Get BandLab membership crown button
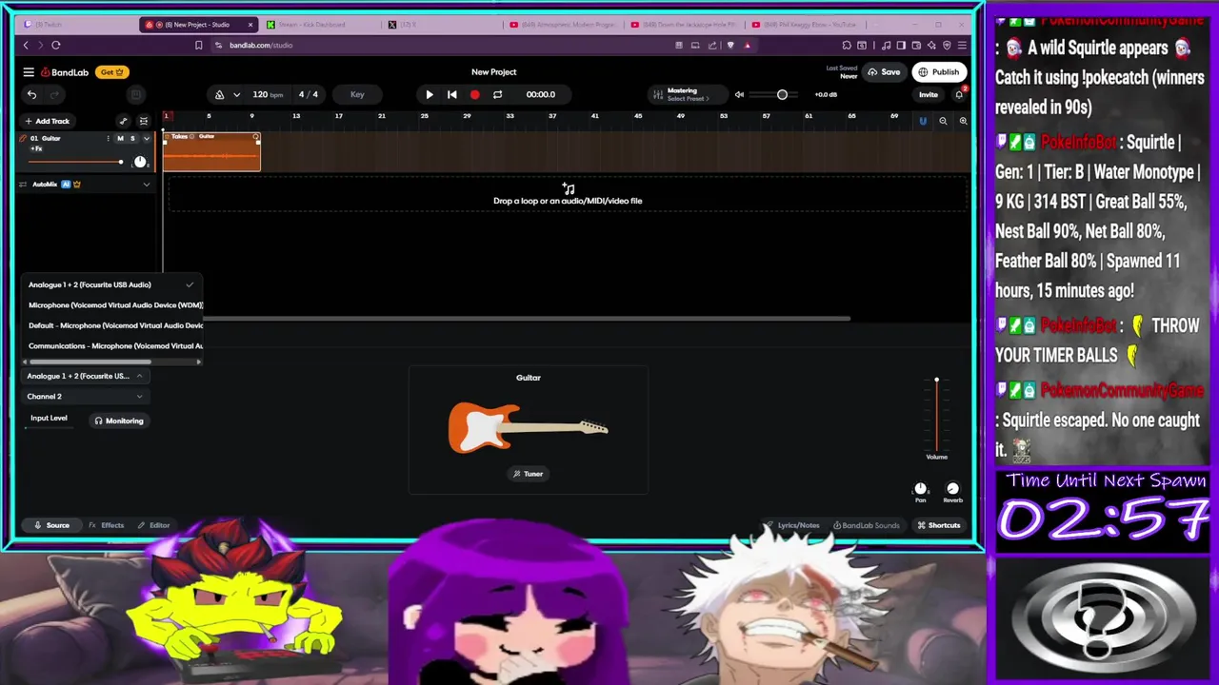Screen dimensions: 1219x685 point(112,72)
